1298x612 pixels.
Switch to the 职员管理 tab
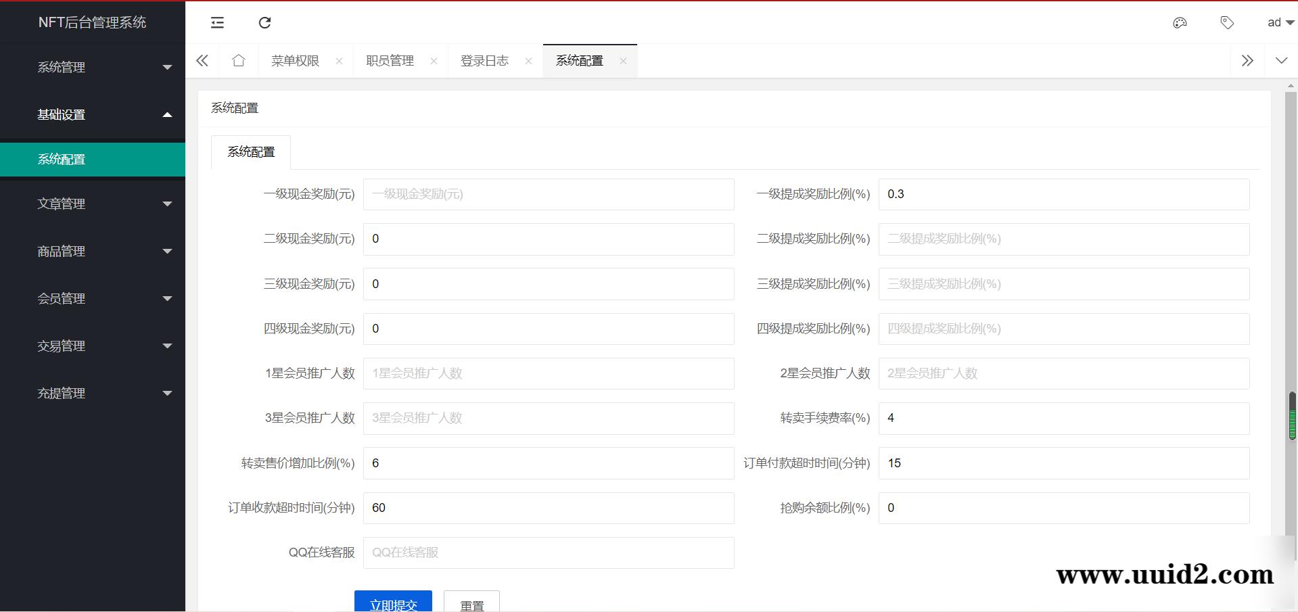(x=390, y=61)
